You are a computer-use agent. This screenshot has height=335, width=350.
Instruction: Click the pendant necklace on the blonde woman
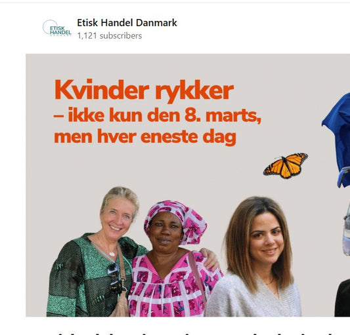pos(112,254)
